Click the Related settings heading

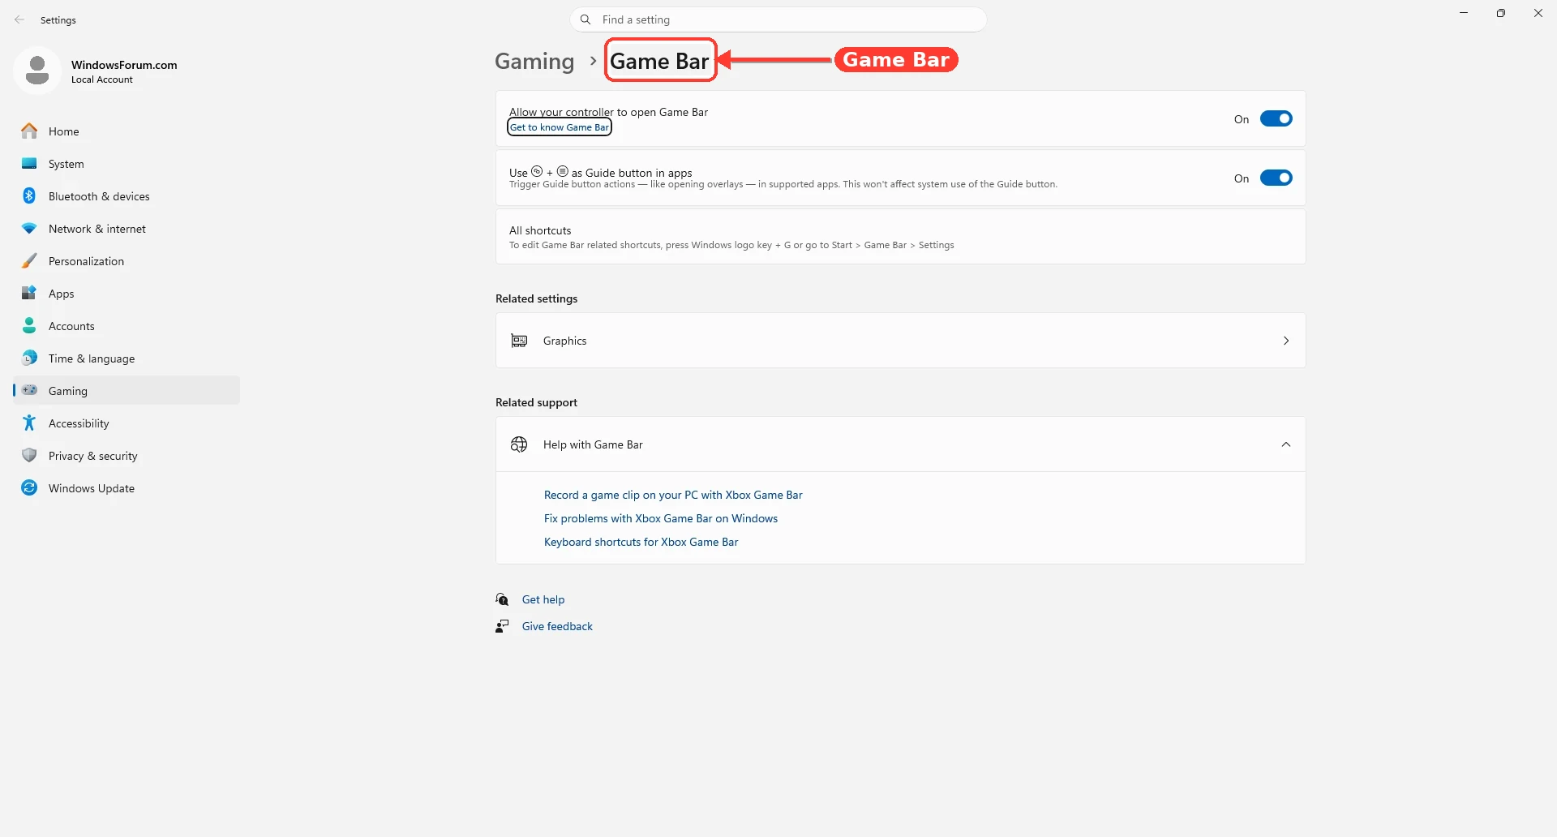[537, 298]
